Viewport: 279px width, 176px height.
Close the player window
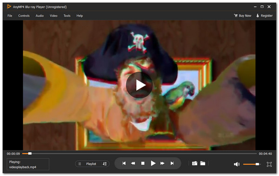tap(269, 7)
